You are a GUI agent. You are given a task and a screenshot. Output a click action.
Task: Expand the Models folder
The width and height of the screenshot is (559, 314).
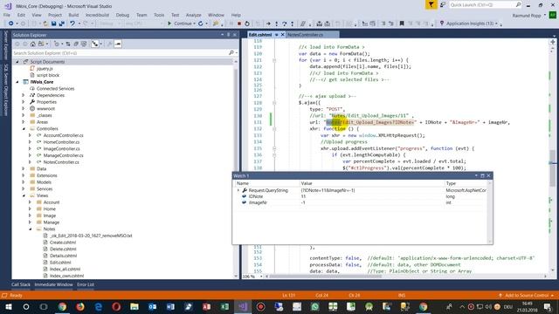(x=24, y=182)
